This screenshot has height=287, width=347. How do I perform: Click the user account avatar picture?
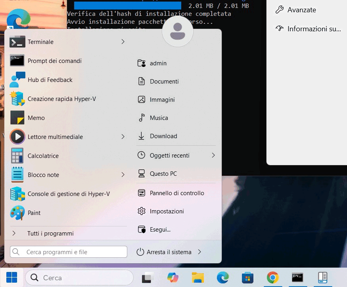point(177,31)
